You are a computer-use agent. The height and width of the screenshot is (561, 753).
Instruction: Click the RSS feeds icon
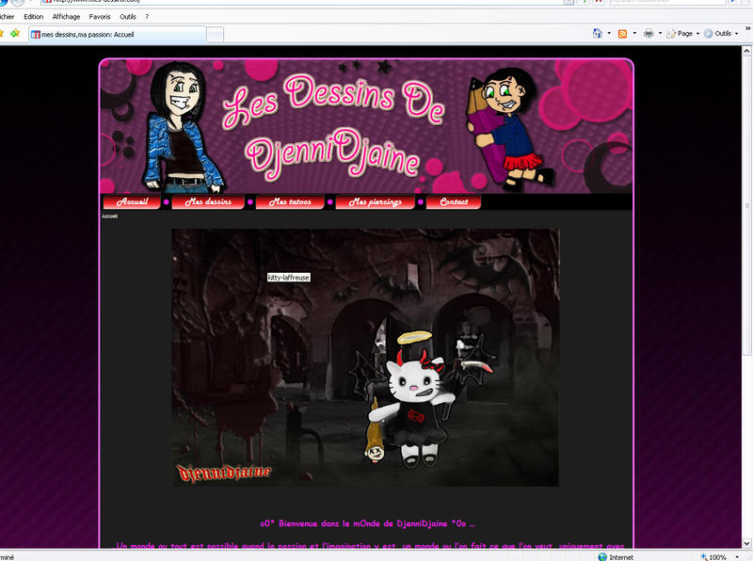pos(623,33)
